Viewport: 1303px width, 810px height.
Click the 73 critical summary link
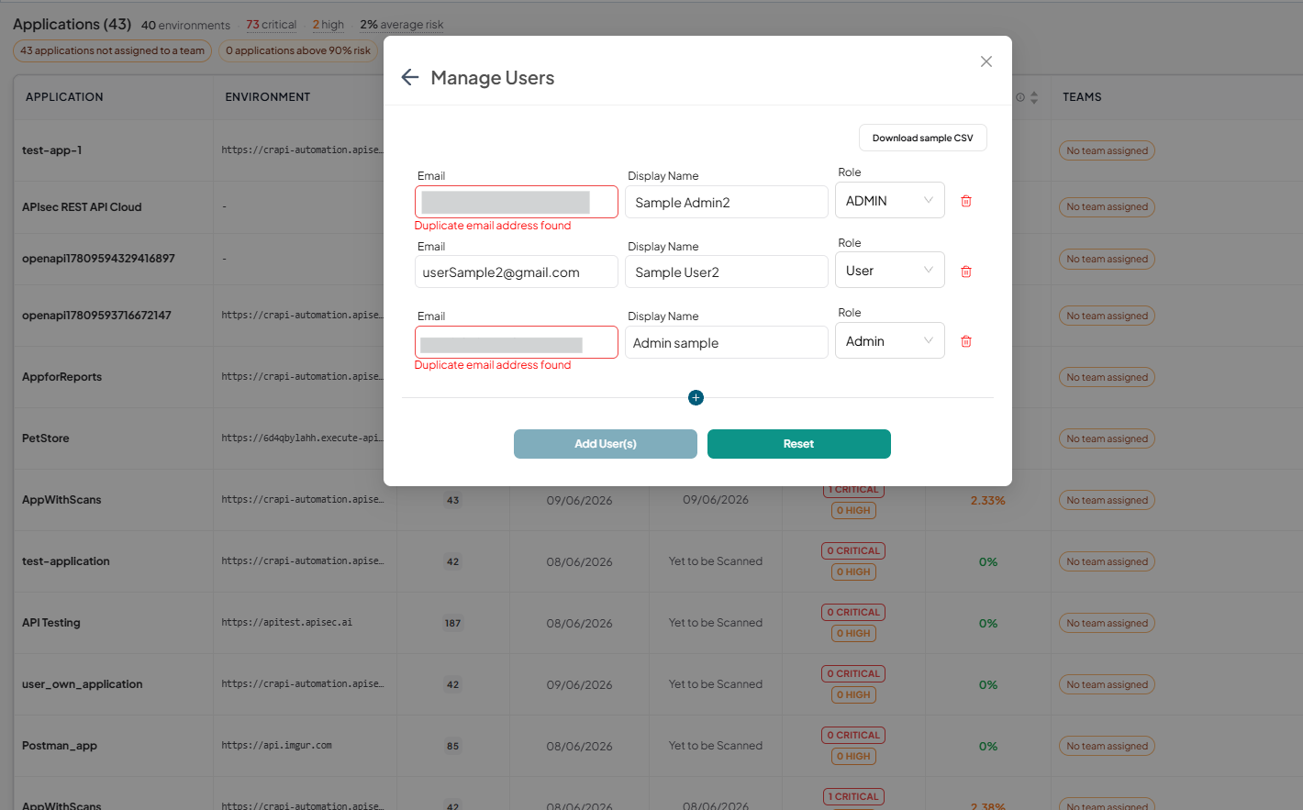(272, 25)
